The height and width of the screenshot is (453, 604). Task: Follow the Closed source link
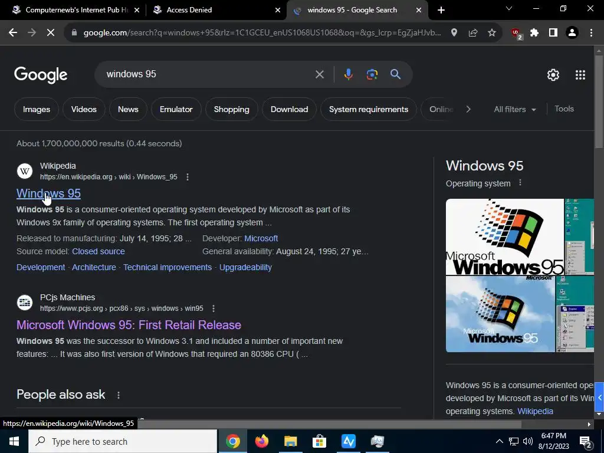tap(99, 251)
